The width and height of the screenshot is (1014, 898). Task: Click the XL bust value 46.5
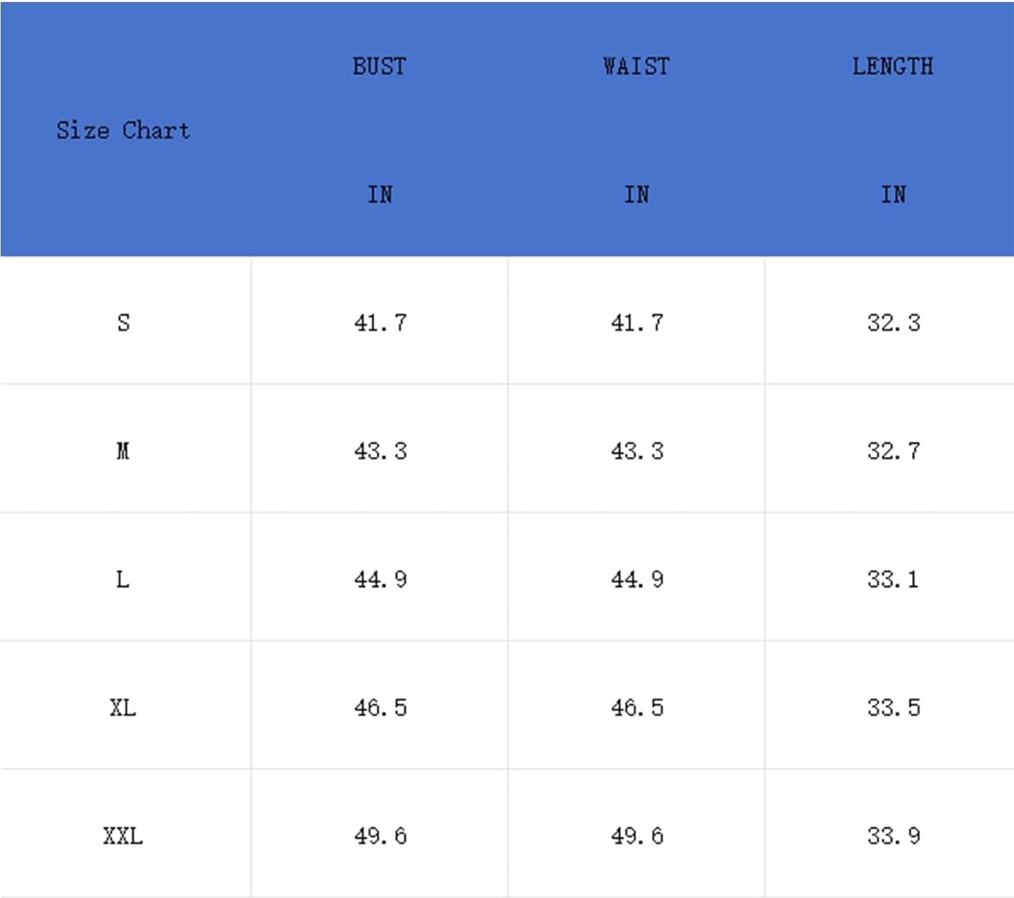click(380, 707)
